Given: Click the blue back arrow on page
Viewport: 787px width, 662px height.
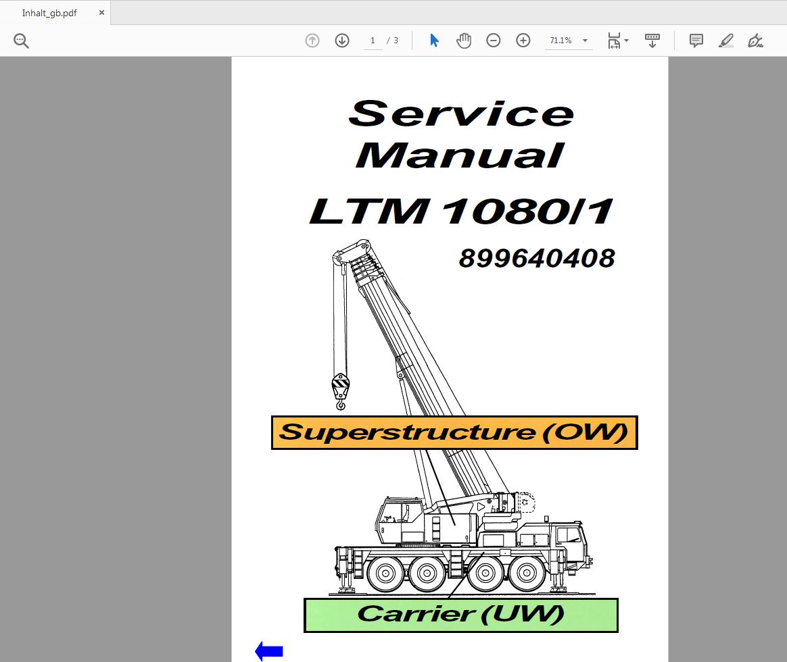Looking at the screenshot, I should click(x=269, y=651).
